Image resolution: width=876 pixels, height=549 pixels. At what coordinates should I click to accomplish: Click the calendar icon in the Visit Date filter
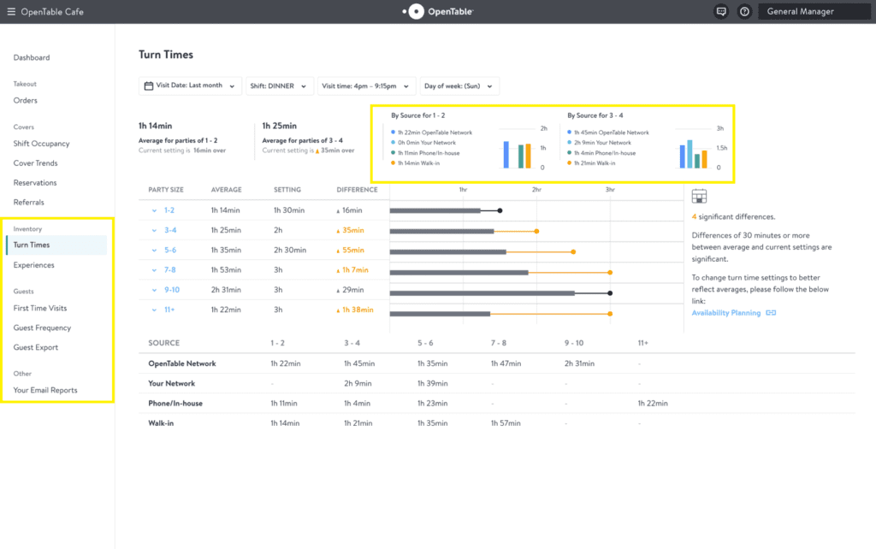tap(148, 86)
